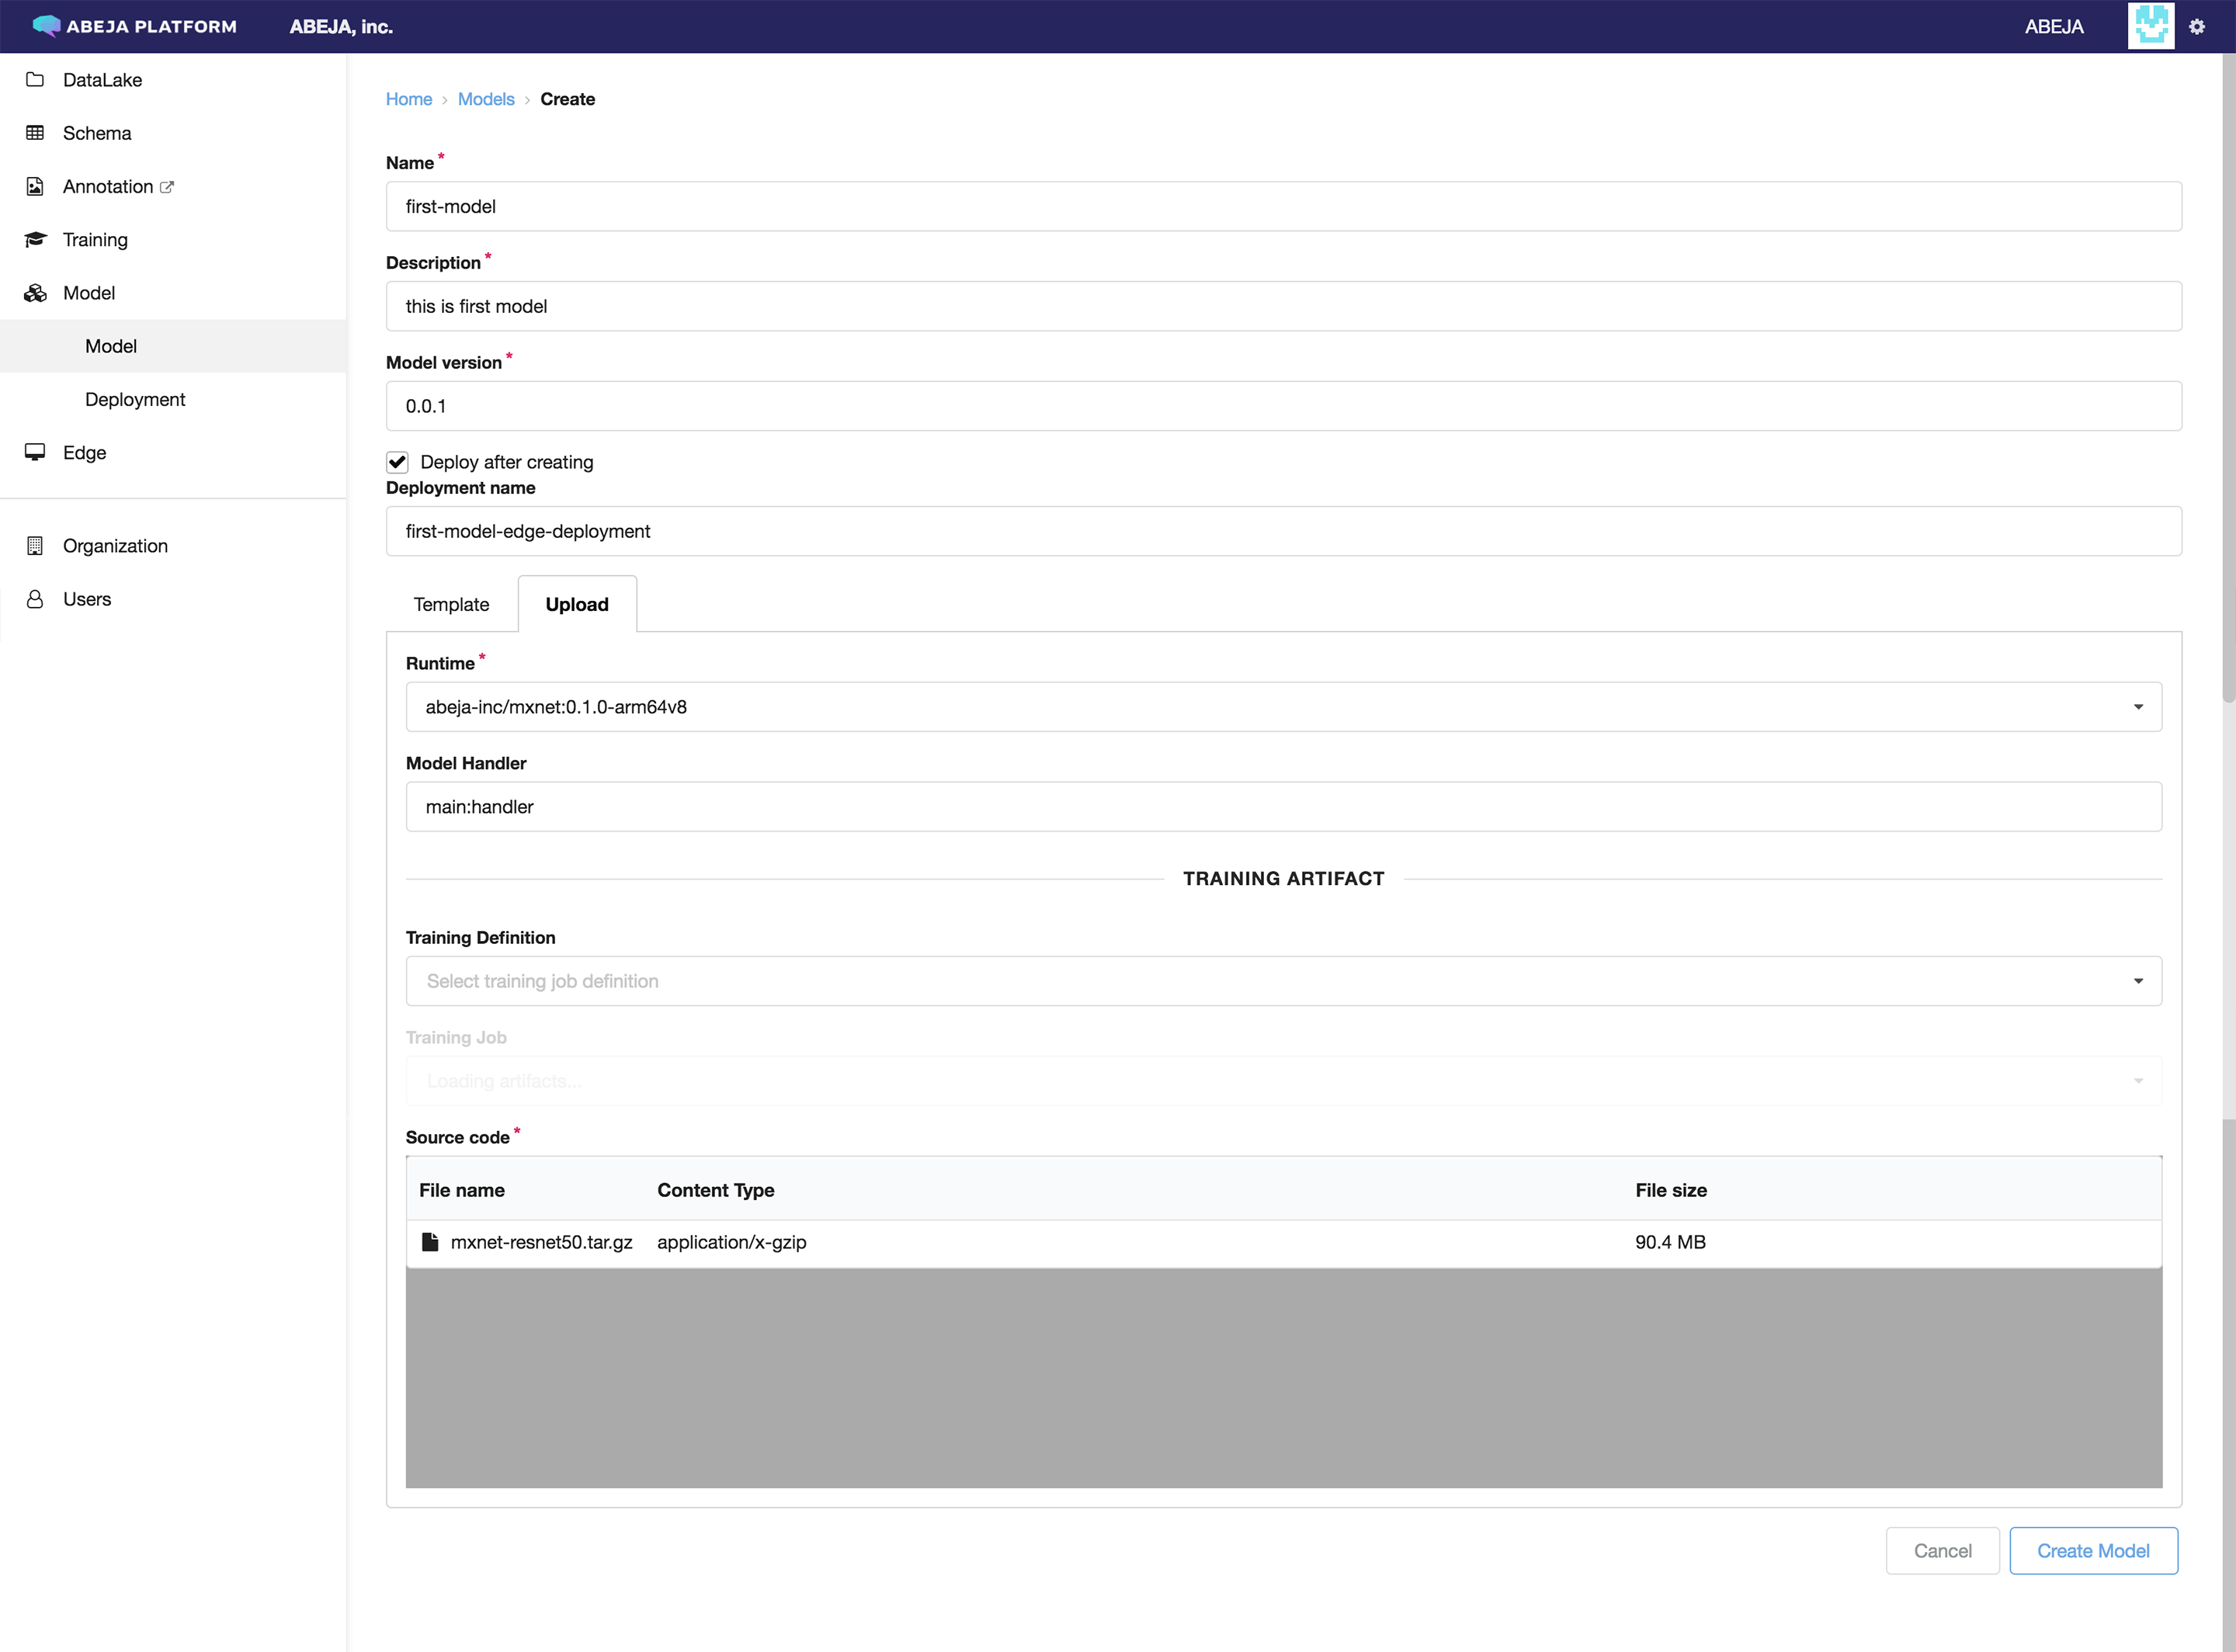Click the File name column header

pyautogui.click(x=462, y=1190)
